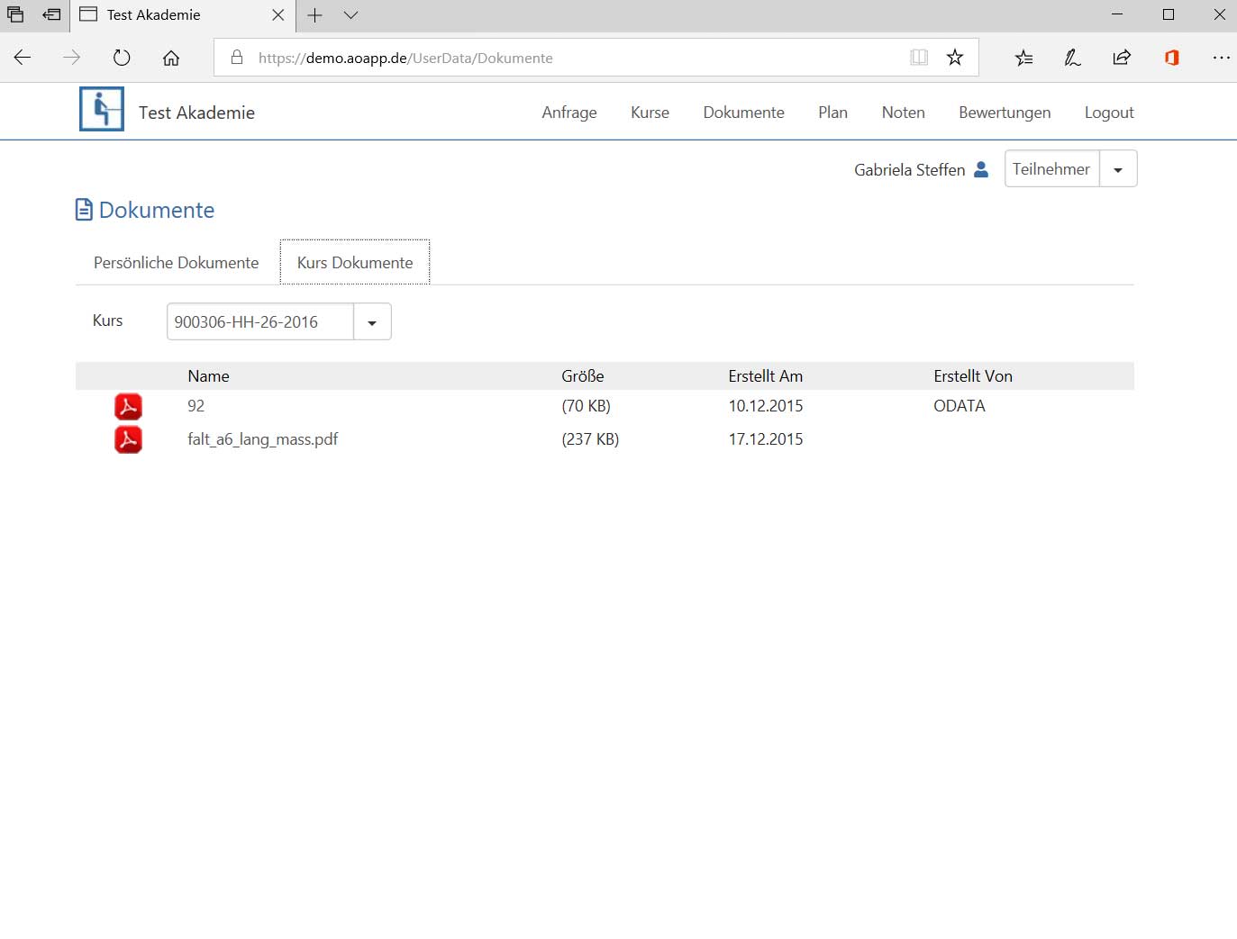Maximize the browser window
Screen dimensions: 1237x939
tap(1169, 14)
